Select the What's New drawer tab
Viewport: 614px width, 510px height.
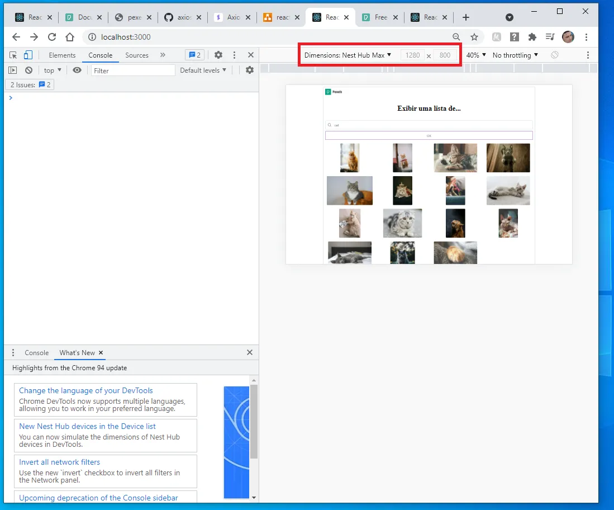click(x=77, y=352)
